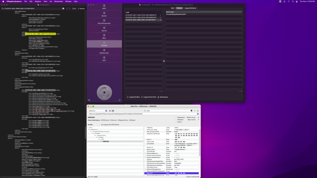Open type stepper for the 7C436110 UUID row
The height and width of the screenshot is (178, 317).
160,20
